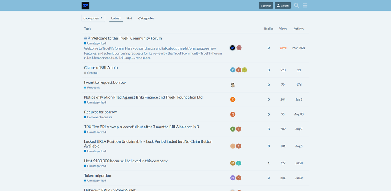
Task: Switch to the Categories tab
Action: point(146,18)
